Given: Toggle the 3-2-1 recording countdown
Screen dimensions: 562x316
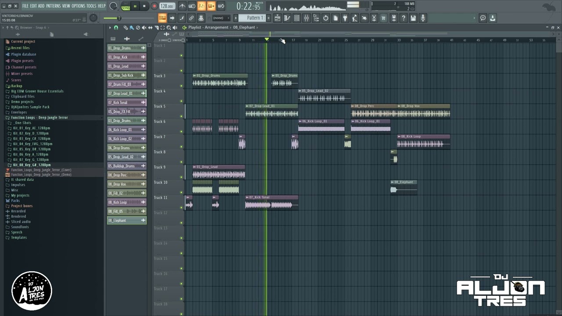Looking at the screenshot, I should click(202, 6).
